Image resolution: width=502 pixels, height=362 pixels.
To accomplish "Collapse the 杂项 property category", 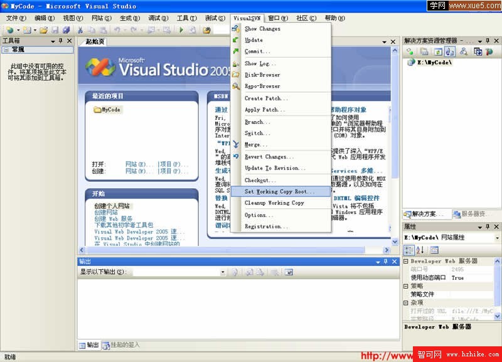I will click(x=406, y=302).
